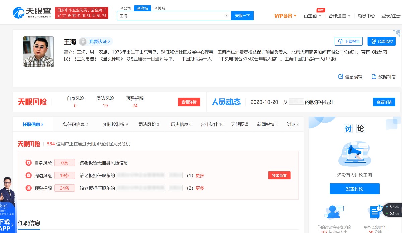Open 王海's profile photo
This screenshot has width=402, height=233.
point(38,52)
